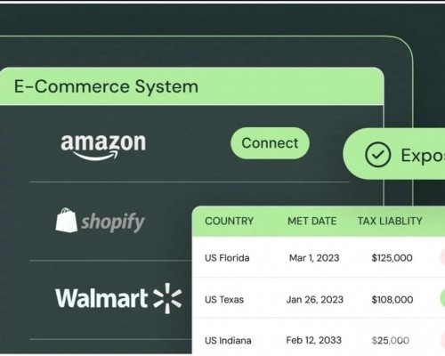Screen dimensions: 445x356
Task: Click the circled checkmark icon
Action: point(377,154)
